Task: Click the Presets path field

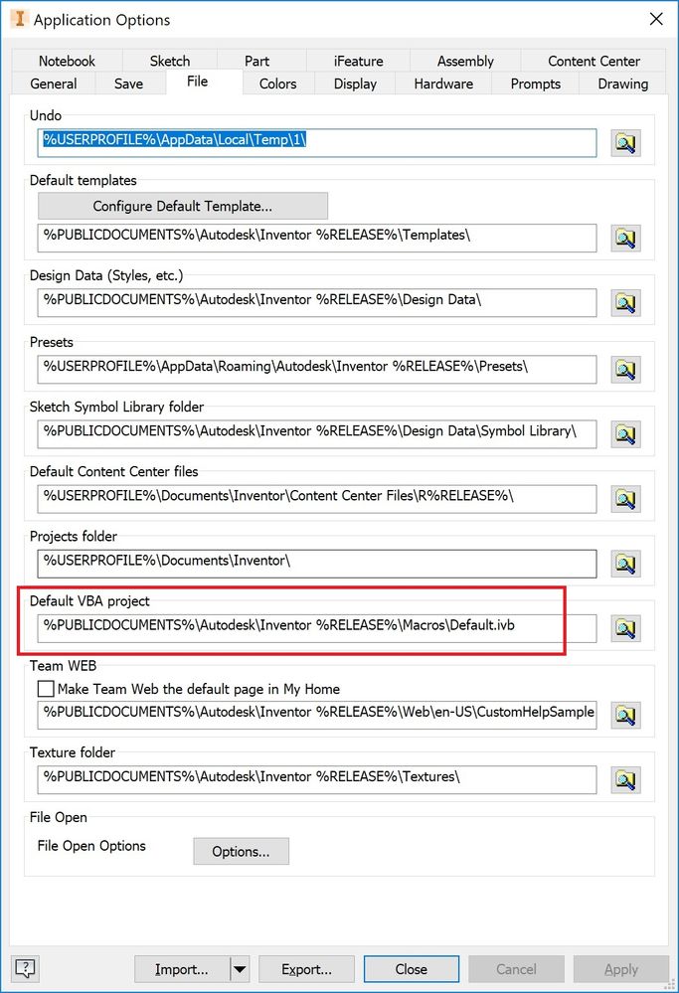Action: (317, 369)
